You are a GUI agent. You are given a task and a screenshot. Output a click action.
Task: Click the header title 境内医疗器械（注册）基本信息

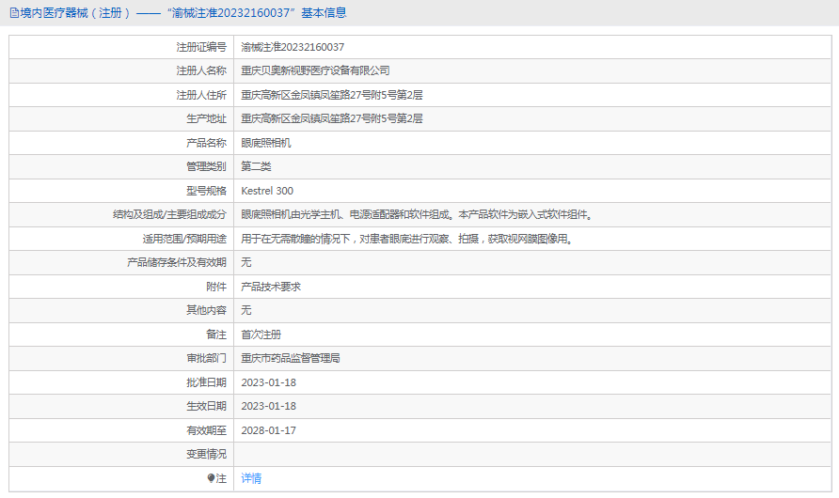(x=183, y=13)
